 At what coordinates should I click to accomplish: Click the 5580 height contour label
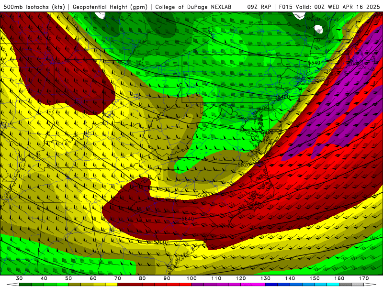(x=204, y=195)
